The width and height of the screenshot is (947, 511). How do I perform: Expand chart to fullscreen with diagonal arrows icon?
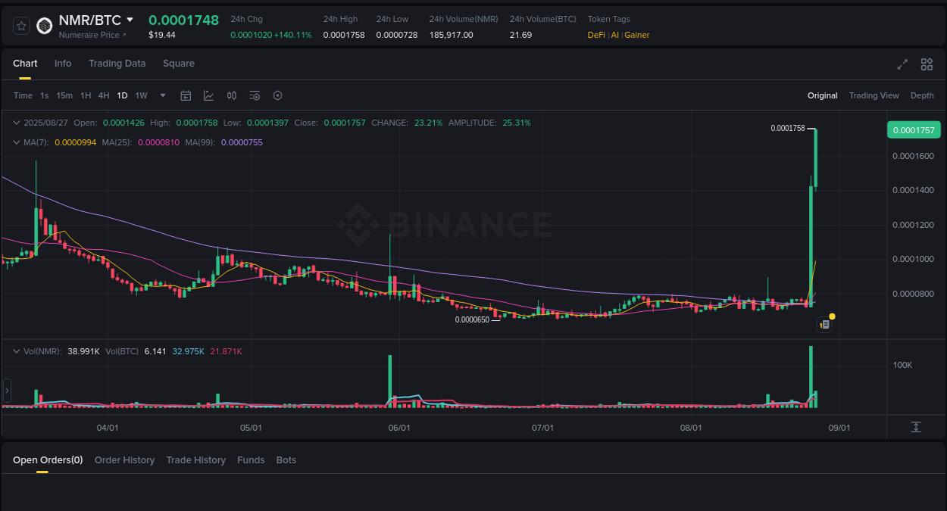tap(902, 64)
